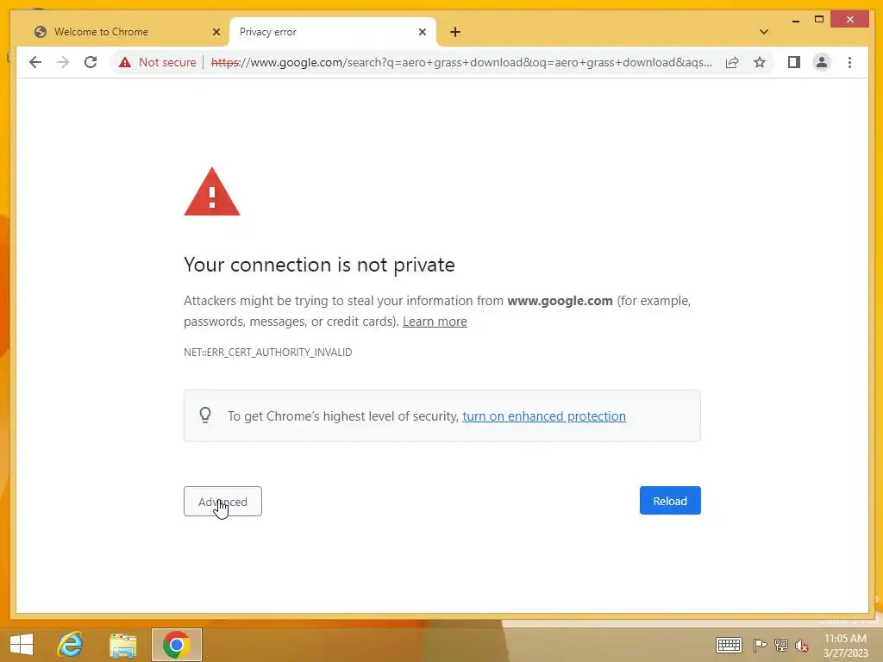Open the clock showing 11:05 AM
Screen dimensions: 883x662
(x=845, y=646)
